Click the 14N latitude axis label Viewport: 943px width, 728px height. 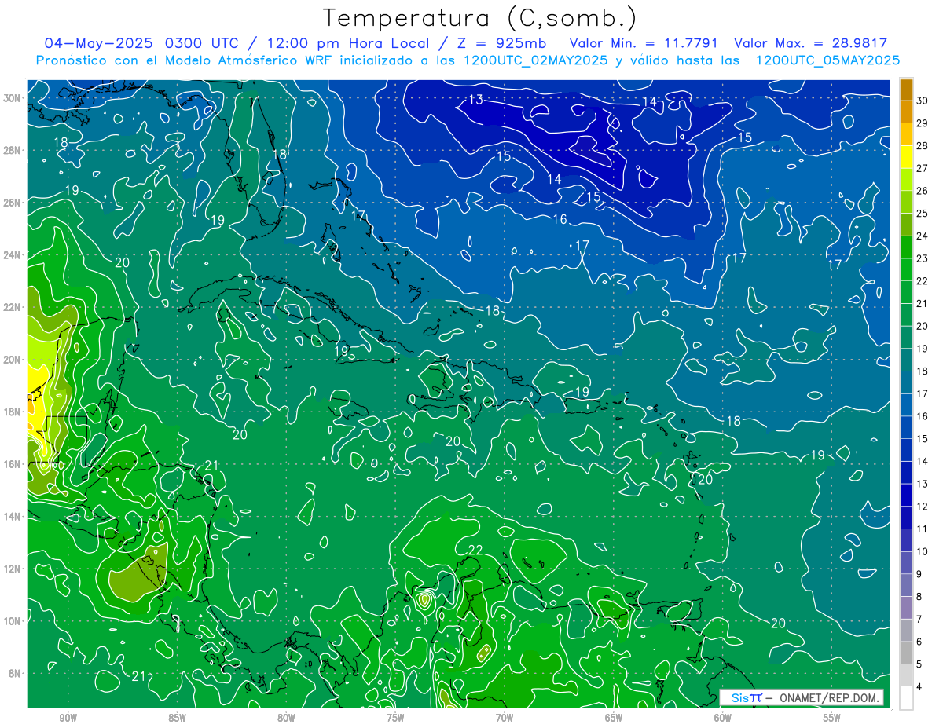(x=13, y=517)
